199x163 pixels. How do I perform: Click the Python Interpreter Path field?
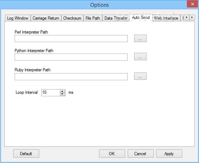[x=71, y=57]
